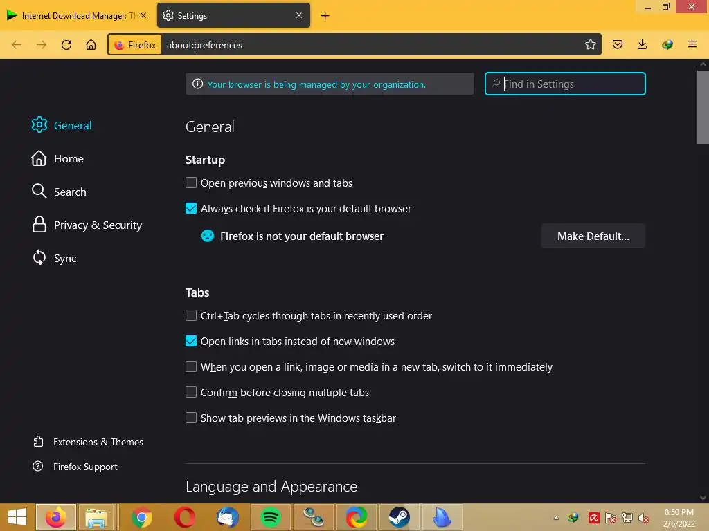This screenshot has height=531, width=709.
Task: Click the Firefox identity badge in the address bar
Action: pyautogui.click(x=135, y=45)
